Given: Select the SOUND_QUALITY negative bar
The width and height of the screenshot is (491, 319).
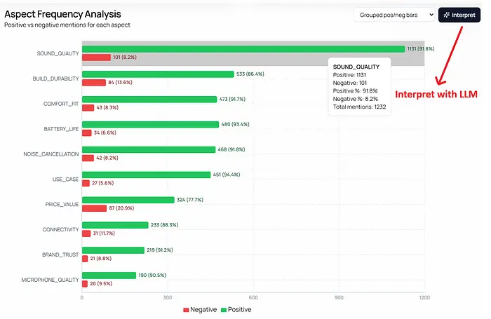Looking at the screenshot, I should tap(96, 57).
